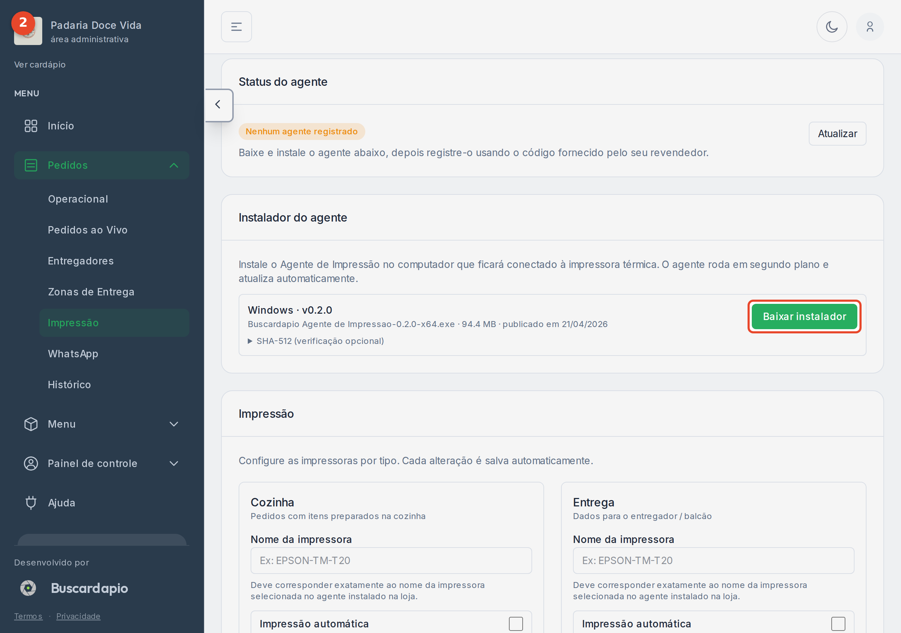
Task: Switch to dark mode with moon icon
Action: point(832,27)
